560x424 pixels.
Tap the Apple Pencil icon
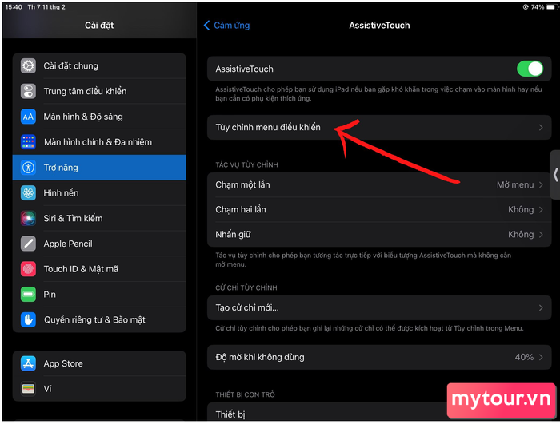pyautogui.click(x=28, y=244)
